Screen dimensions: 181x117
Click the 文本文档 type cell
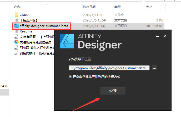tap(121, 20)
